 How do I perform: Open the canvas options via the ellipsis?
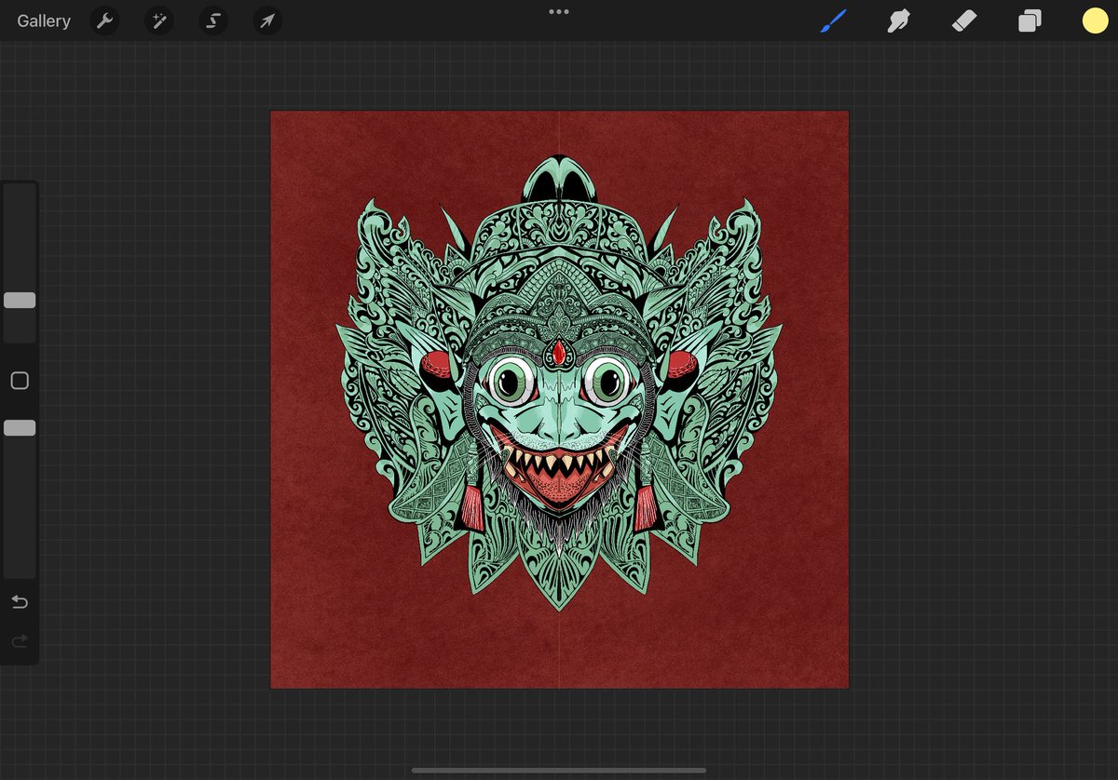pyautogui.click(x=558, y=12)
